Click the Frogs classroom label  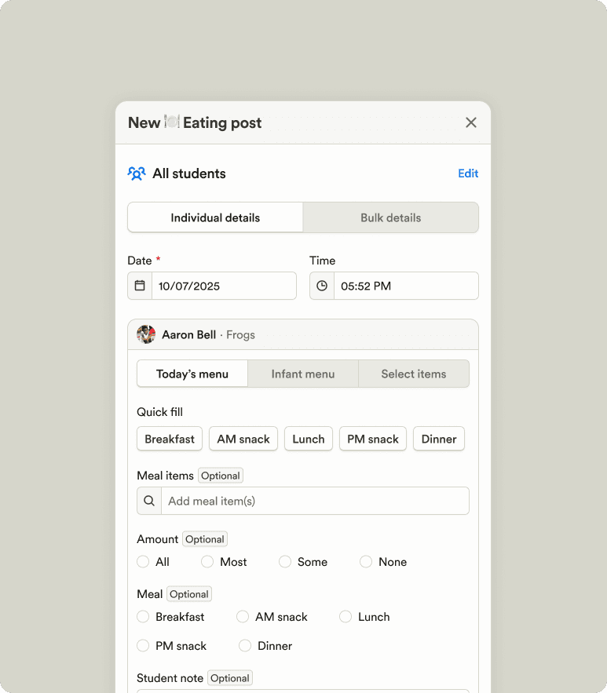point(240,334)
